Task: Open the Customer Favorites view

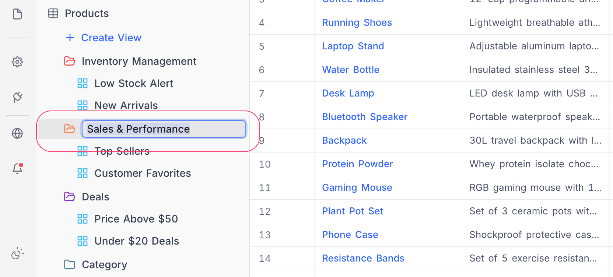Action: click(143, 173)
